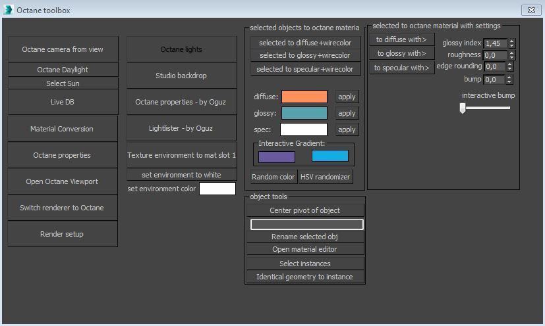Click selected to specular+wirecolor
Image resolution: width=545 pixels, height=326 pixels.
coord(305,69)
